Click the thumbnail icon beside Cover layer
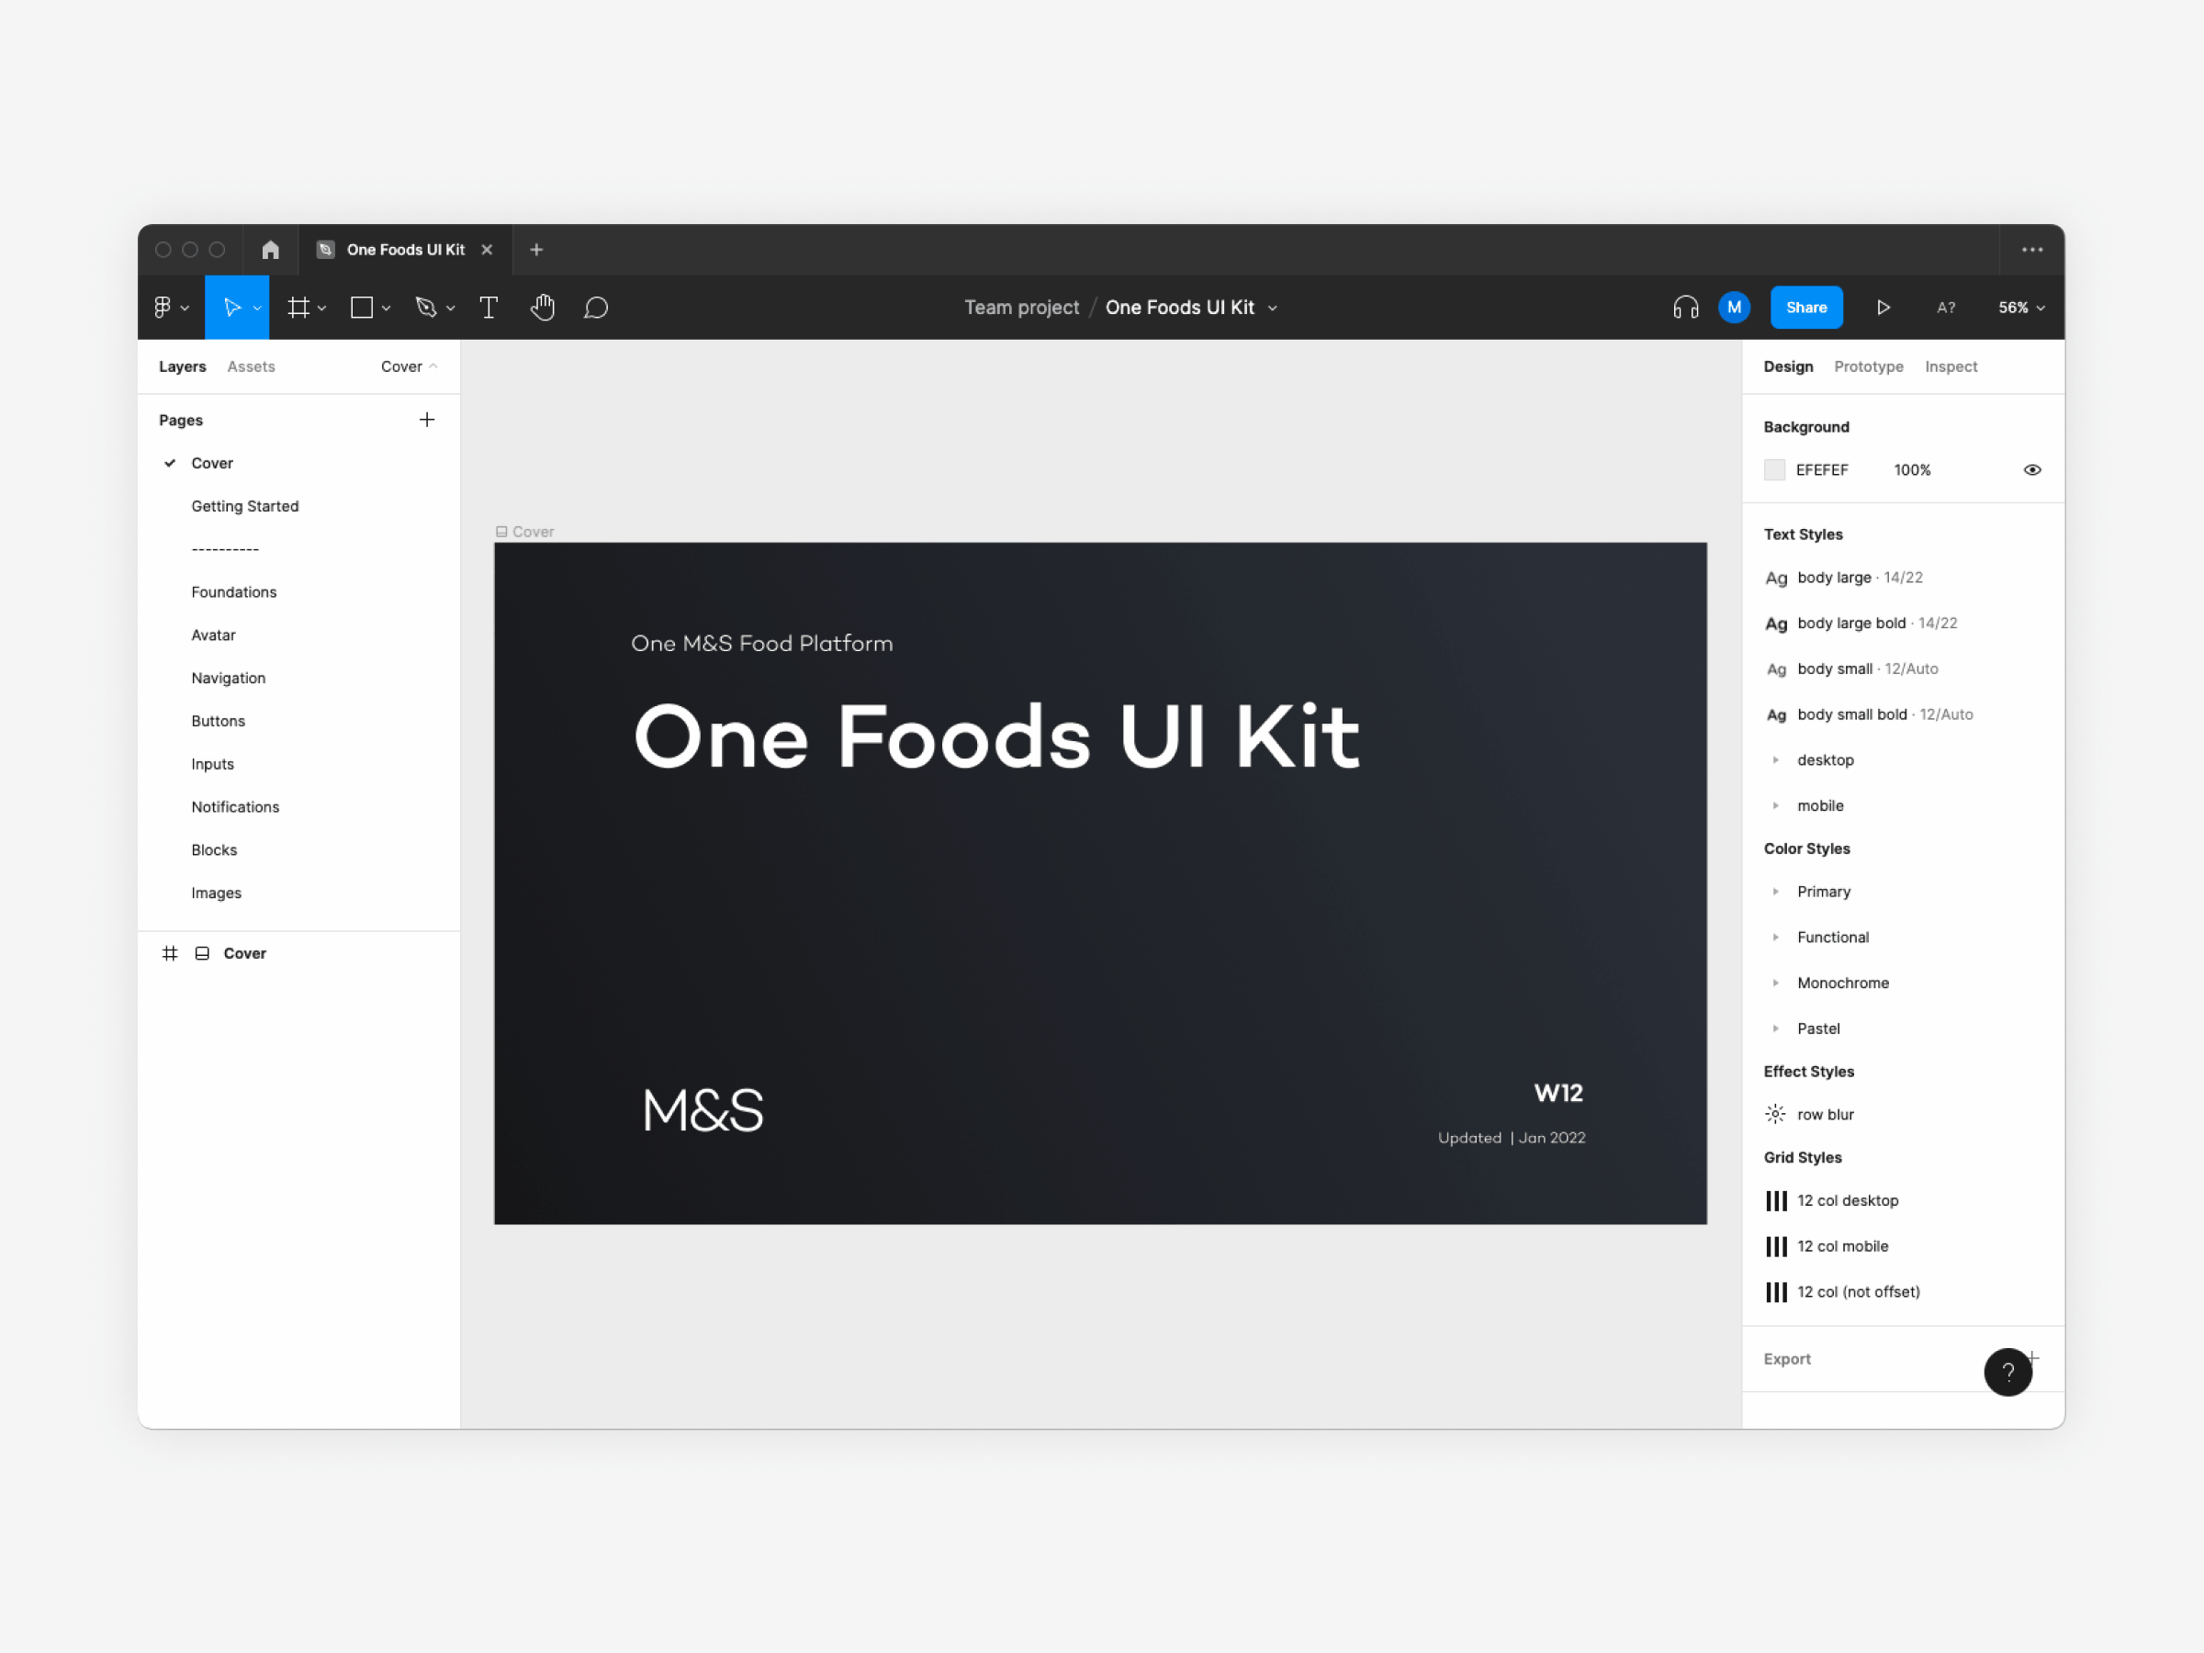The image size is (2204, 1653). click(x=202, y=952)
